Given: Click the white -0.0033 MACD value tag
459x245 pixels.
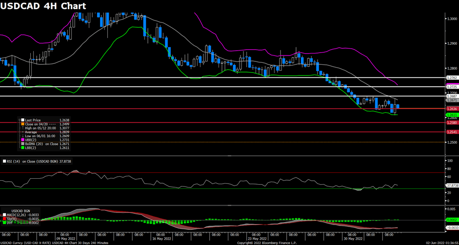Looking at the screenshot, I should pyautogui.click(x=451, y=227).
